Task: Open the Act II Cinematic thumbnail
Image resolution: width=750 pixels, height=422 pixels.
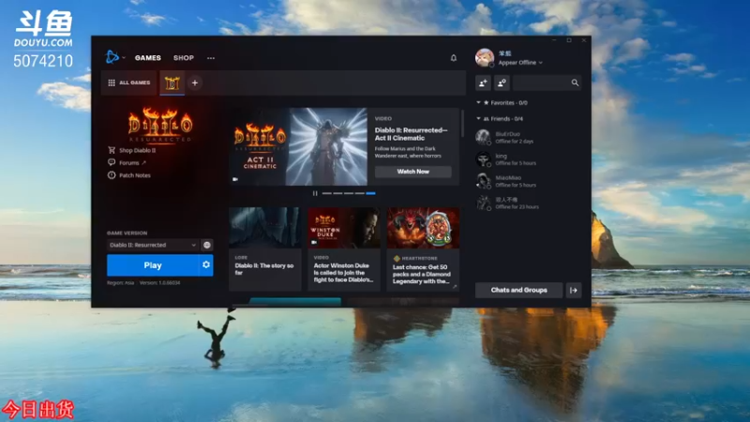Action: click(x=298, y=146)
